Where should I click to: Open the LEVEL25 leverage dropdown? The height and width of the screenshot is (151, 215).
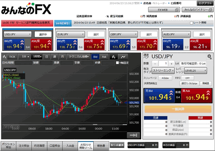[x=195, y=71]
